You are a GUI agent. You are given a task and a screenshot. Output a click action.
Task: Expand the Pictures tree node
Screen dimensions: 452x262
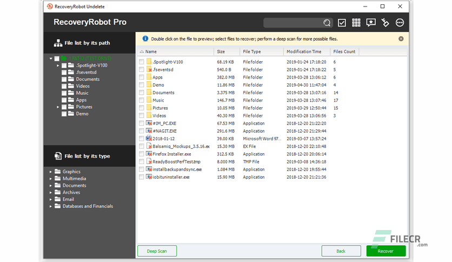[x=58, y=107]
